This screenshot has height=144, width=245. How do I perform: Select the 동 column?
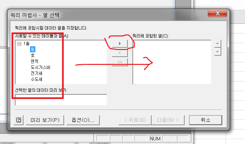(33, 49)
